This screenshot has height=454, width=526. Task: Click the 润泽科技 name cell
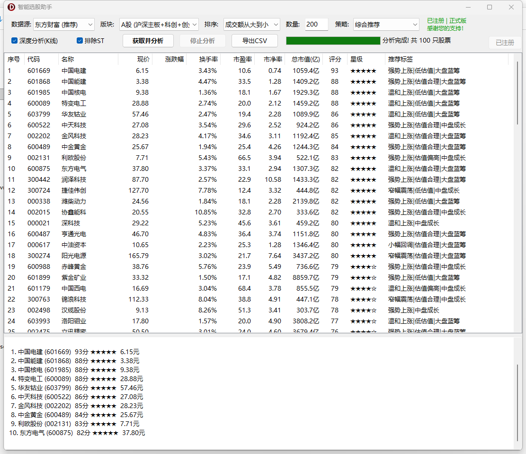tap(74, 179)
